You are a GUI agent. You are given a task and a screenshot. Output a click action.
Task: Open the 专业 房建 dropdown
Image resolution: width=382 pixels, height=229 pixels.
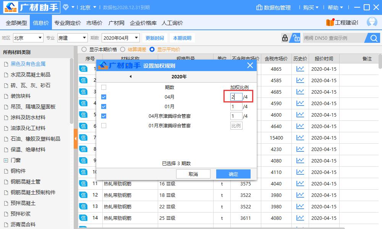(x=72, y=38)
